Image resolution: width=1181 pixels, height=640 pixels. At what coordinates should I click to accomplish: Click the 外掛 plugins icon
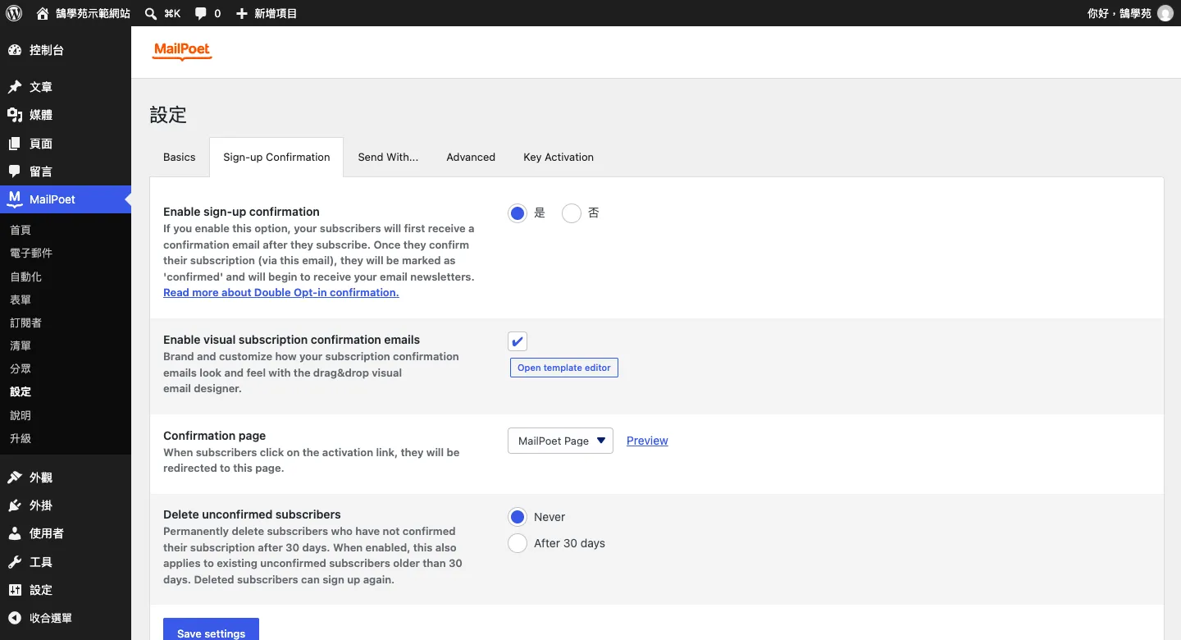pyautogui.click(x=15, y=505)
